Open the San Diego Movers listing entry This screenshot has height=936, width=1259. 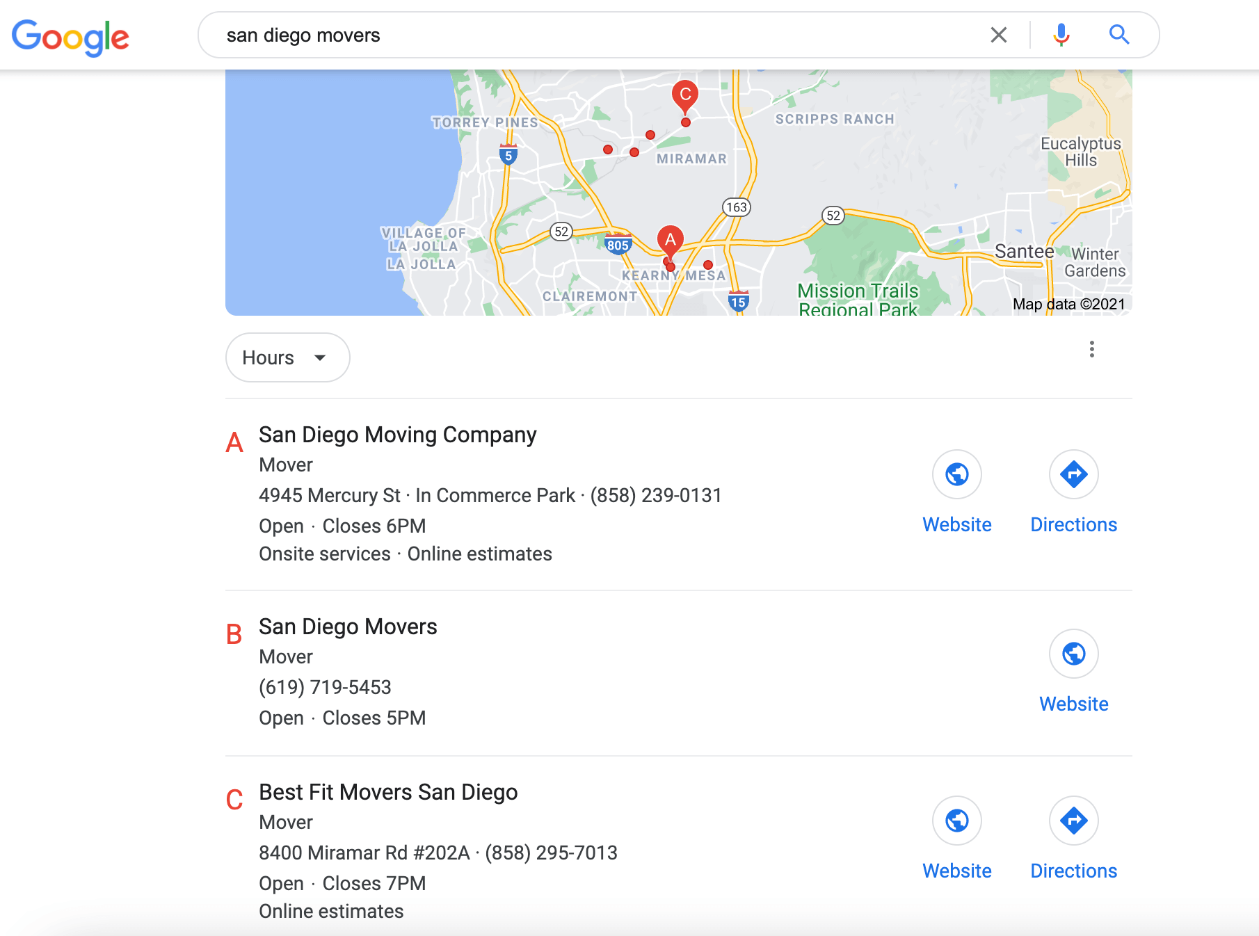[348, 627]
